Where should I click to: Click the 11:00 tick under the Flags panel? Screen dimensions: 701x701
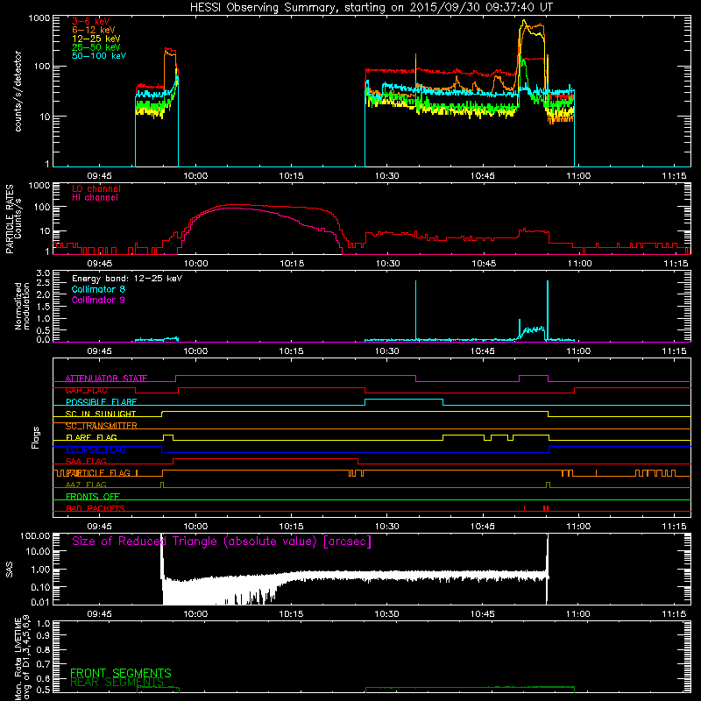pos(578,527)
